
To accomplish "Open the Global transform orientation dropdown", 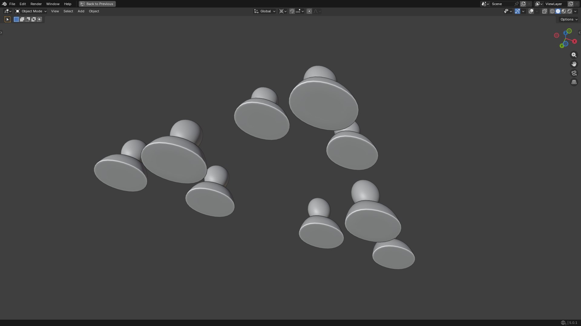I will (x=264, y=11).
